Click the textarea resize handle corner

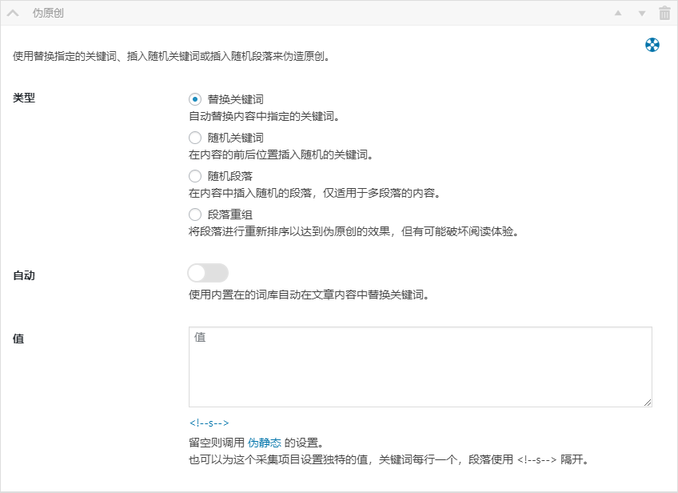[648, 403]
